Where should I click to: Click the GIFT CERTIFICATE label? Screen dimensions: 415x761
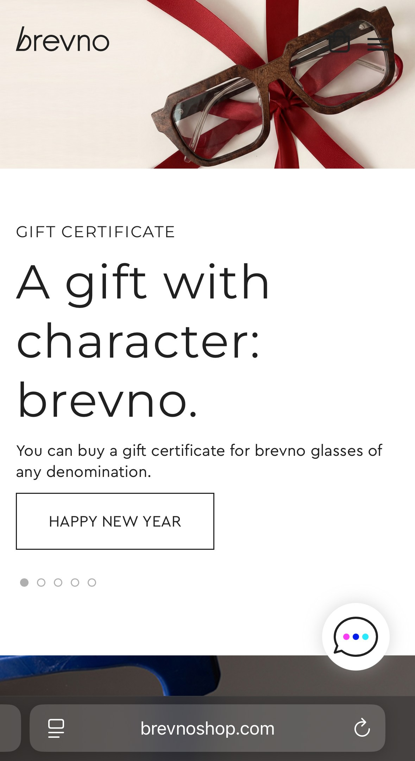pos(95,232)
